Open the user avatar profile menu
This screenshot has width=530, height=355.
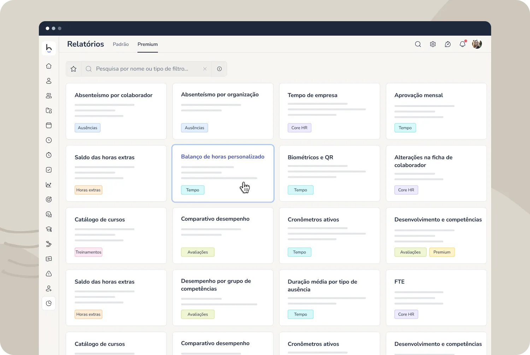[x=477, y=44]
